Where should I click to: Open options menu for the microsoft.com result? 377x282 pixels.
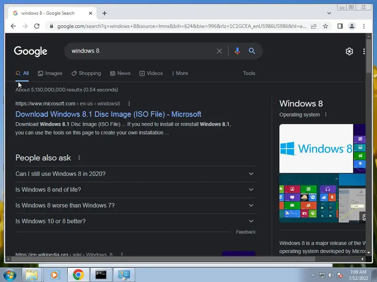[129, 104]
